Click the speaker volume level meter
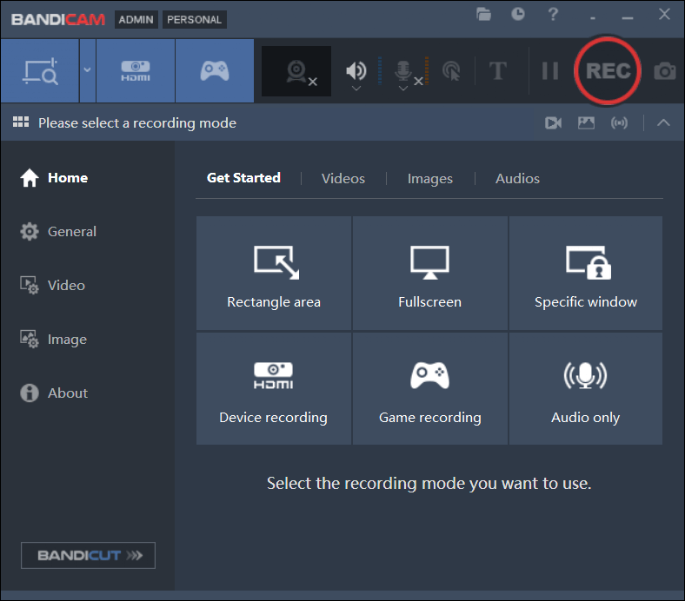Viewport: 685px width, 601px height. pyautogui.click(x=380, y=70)
